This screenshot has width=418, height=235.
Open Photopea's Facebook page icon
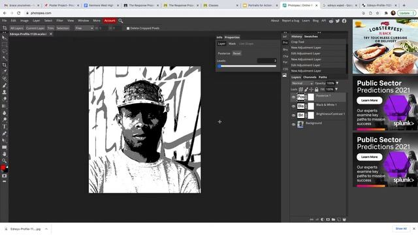point(344,21)
